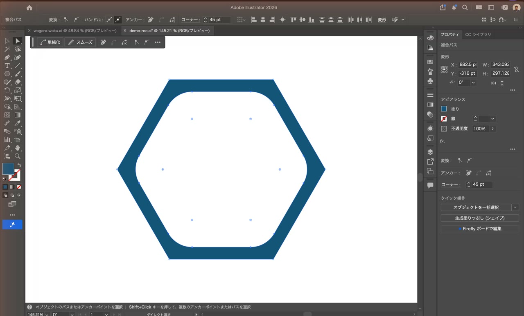This screenshot has width=524, height=316.
Task: Go to the Home screen icon
Action: pos(29,7)
